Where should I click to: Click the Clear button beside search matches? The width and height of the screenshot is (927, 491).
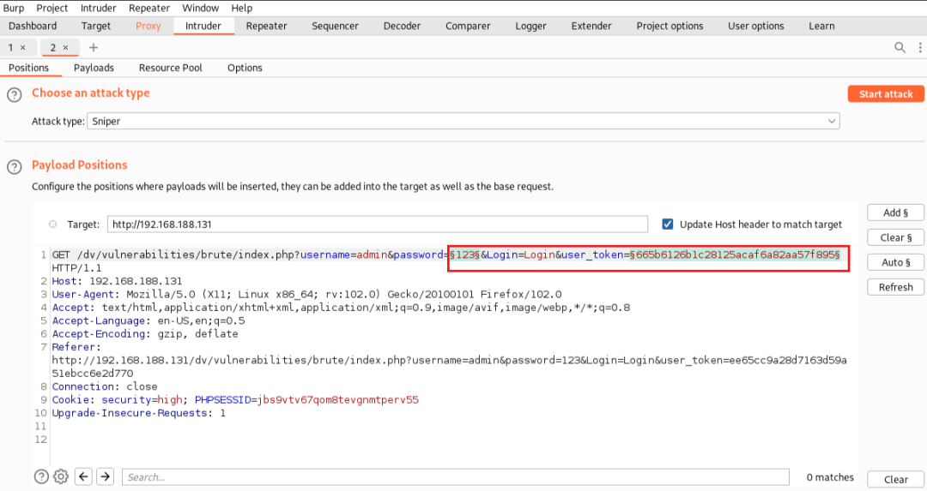click(x=895, y=479)
